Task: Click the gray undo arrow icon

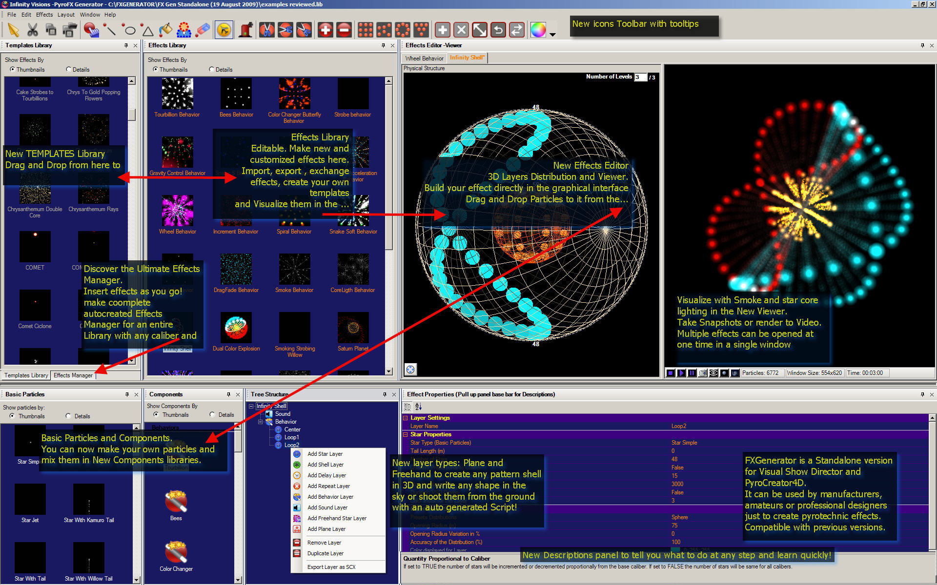Action: (498, 30)
